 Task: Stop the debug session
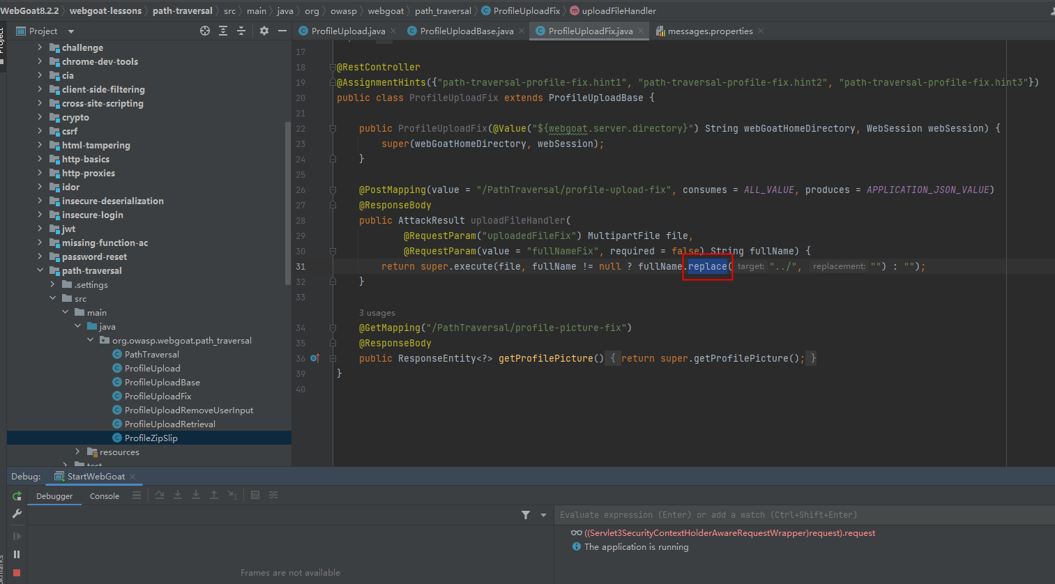point(17,573)
